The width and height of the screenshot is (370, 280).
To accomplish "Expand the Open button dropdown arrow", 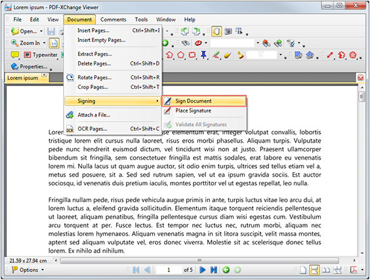I will coord(41,31).
